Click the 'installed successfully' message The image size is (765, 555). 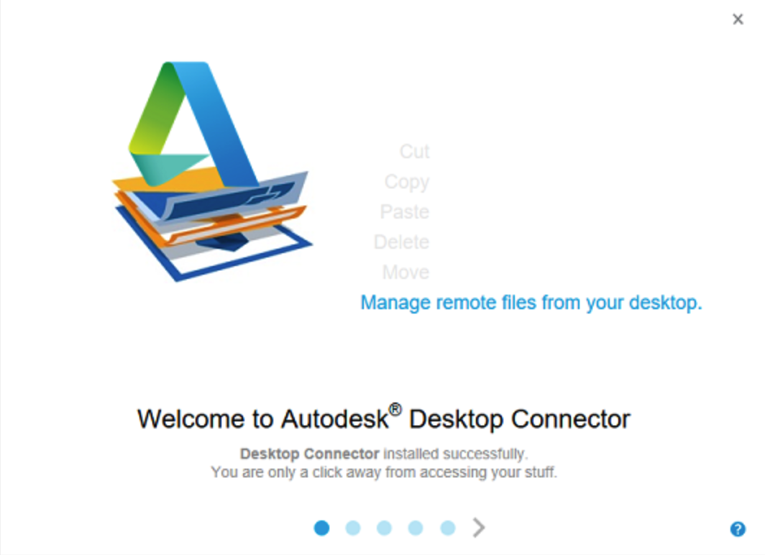pos(455,454)
